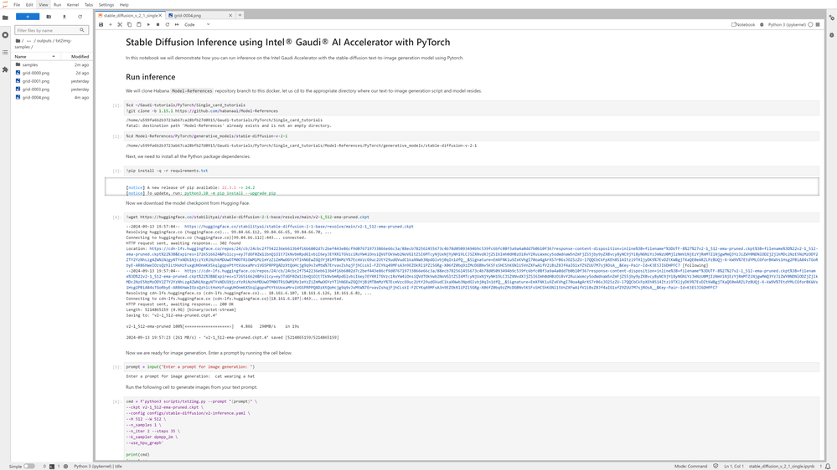Run the selected cell with play button
The width and height of the screenshot is (837, 470).
coord(148,25)
